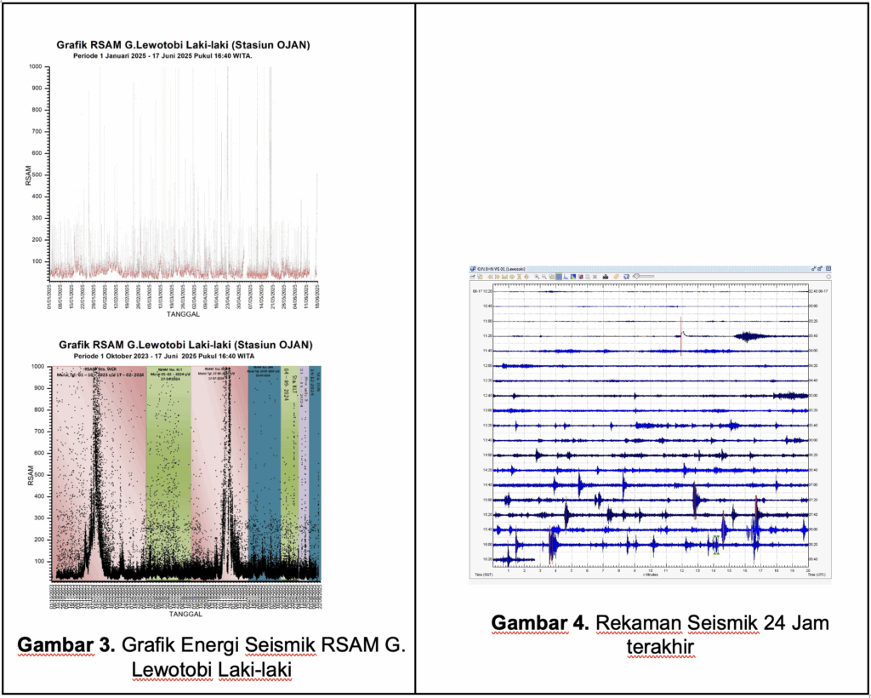The image size is (871, 698).
Task: Click the orange hourglass-shaped toolbar icon
Action: (519, 277)
